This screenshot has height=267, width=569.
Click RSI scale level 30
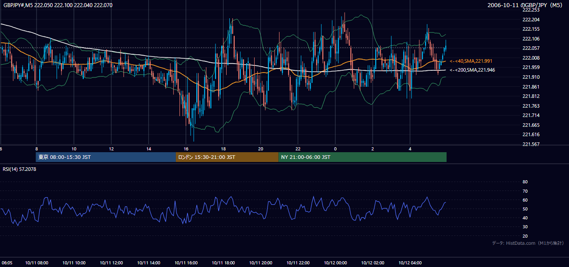click(x=525, y=227)
